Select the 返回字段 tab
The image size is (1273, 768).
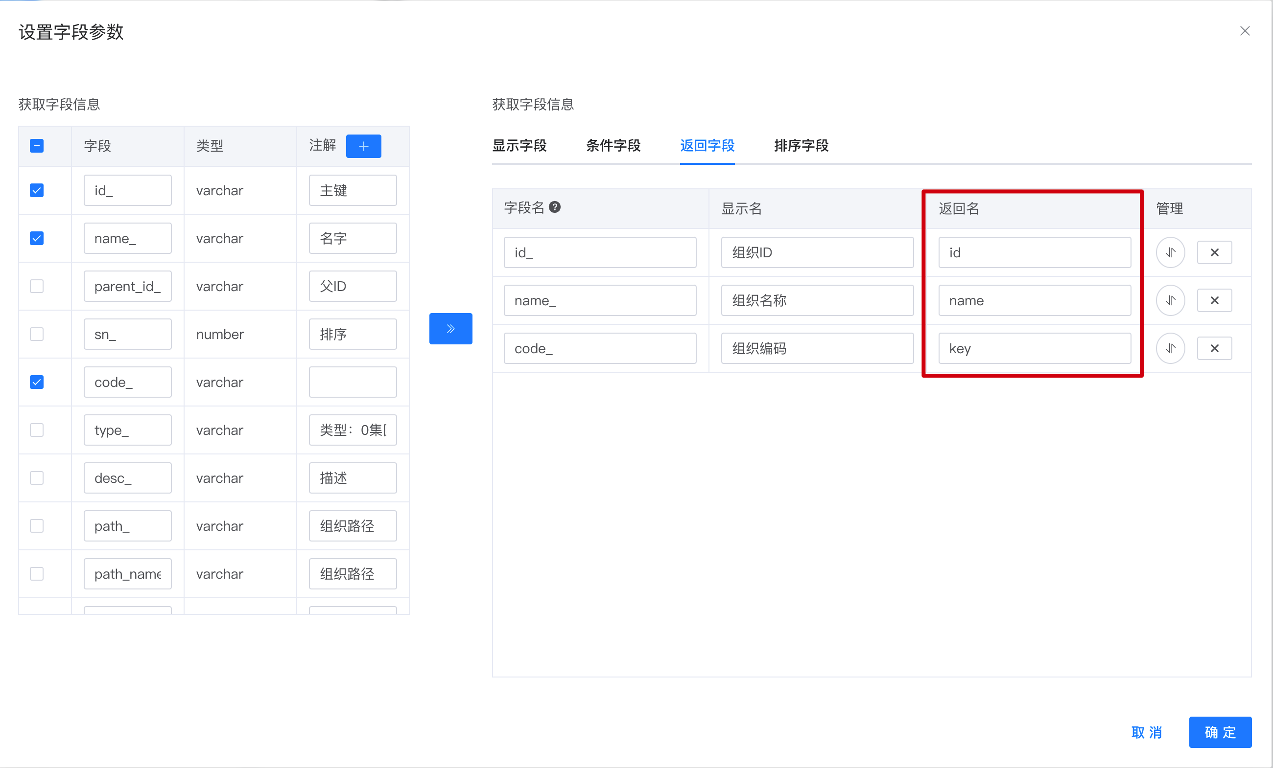tap(707, 146)
